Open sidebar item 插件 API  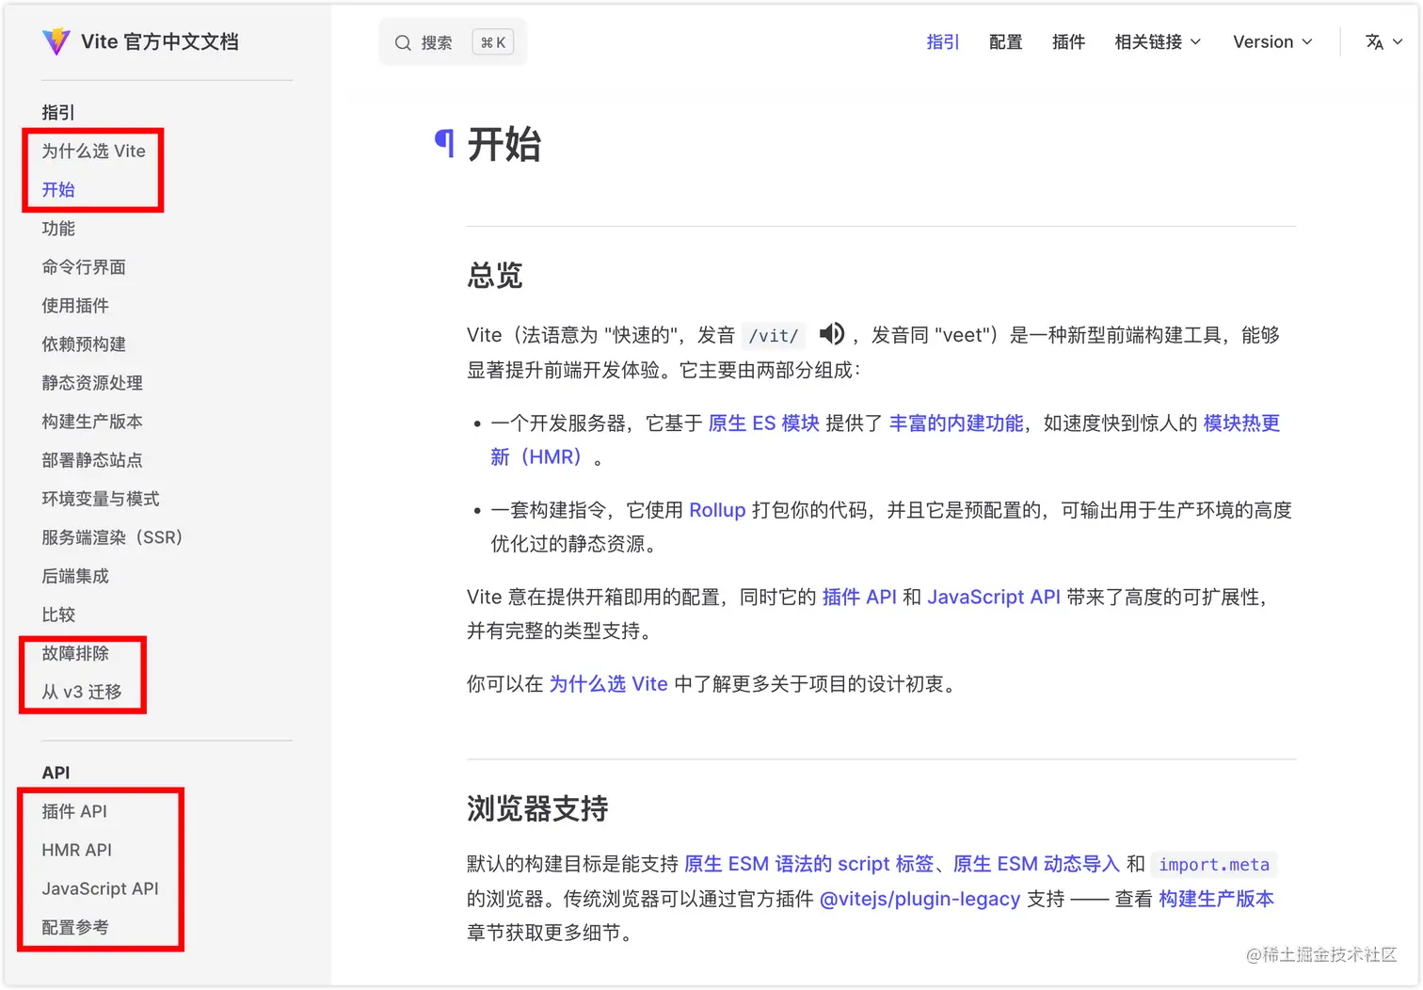[74, 810]
